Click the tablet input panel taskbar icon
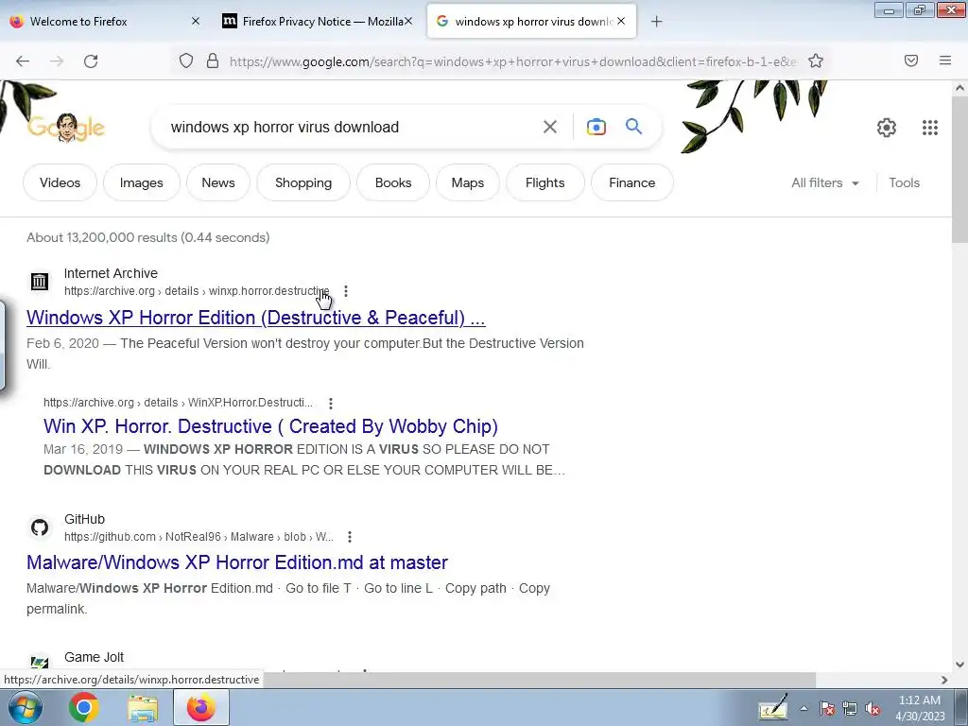 (773, 707)
